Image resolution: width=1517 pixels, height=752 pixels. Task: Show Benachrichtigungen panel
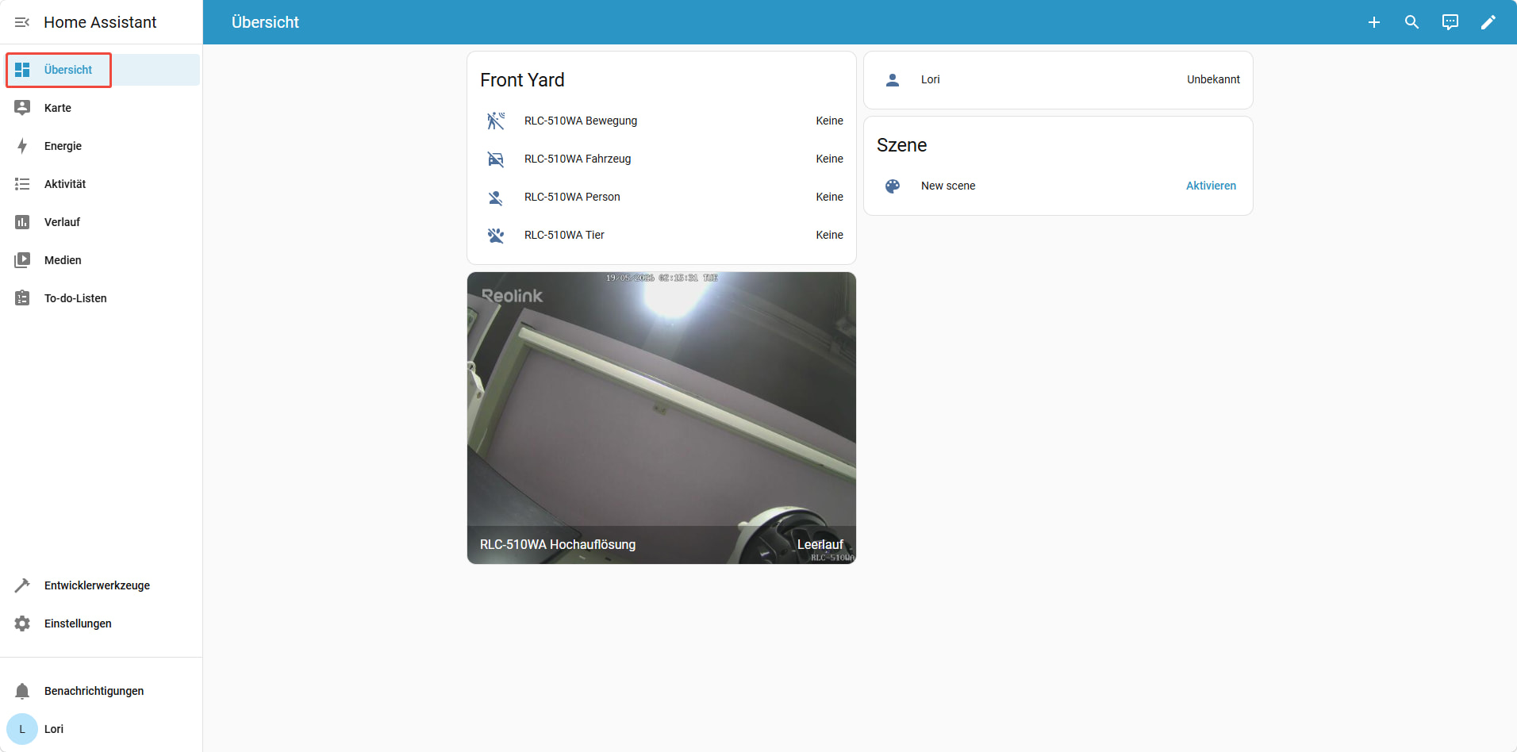102,691
